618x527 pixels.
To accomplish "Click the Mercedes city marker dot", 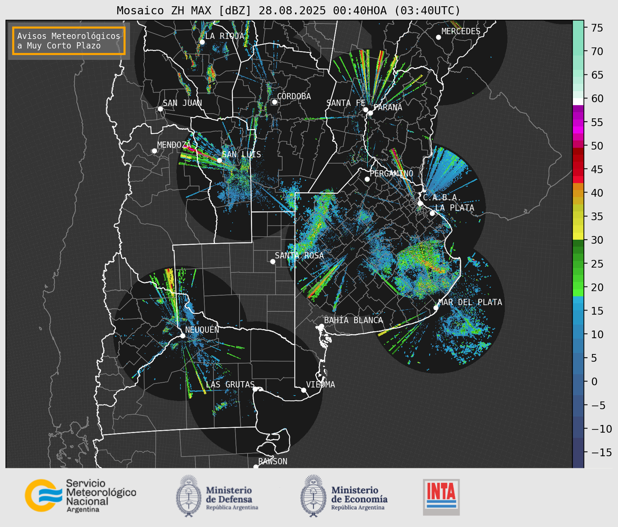I will click(438, 37).
